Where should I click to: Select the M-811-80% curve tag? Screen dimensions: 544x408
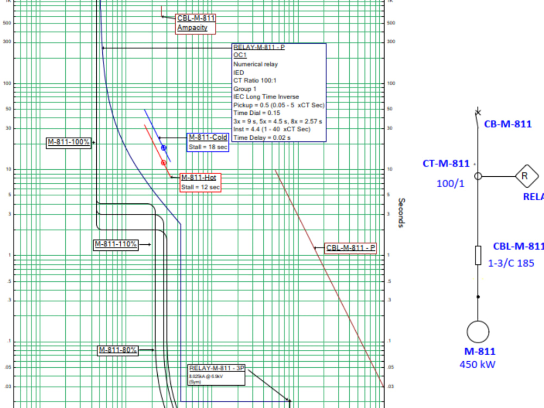(x=118, y=350)
